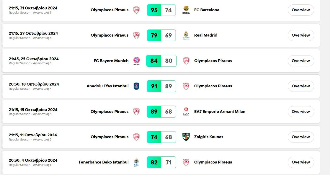Click Olympiacos logo in the Barcelona match row
The width and height of the screenshot is (330, 175).
(x=136, y=10)
